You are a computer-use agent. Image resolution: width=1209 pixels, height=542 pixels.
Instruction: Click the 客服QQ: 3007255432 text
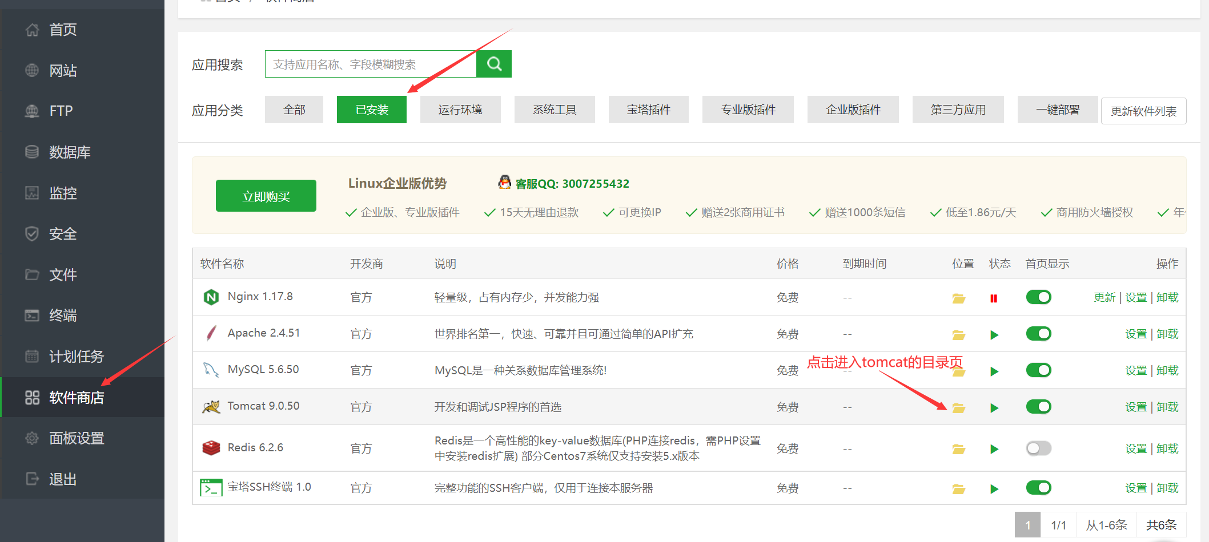[572, 184]
